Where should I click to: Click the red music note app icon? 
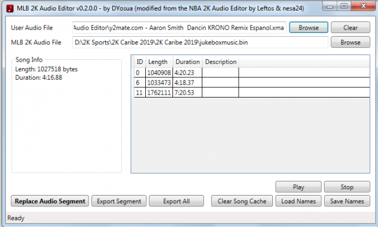10,8
